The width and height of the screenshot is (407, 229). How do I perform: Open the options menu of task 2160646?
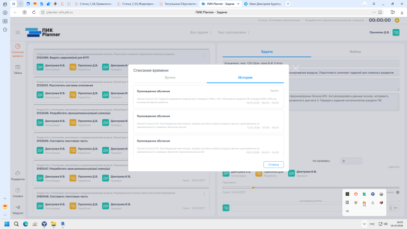point(204,194)
